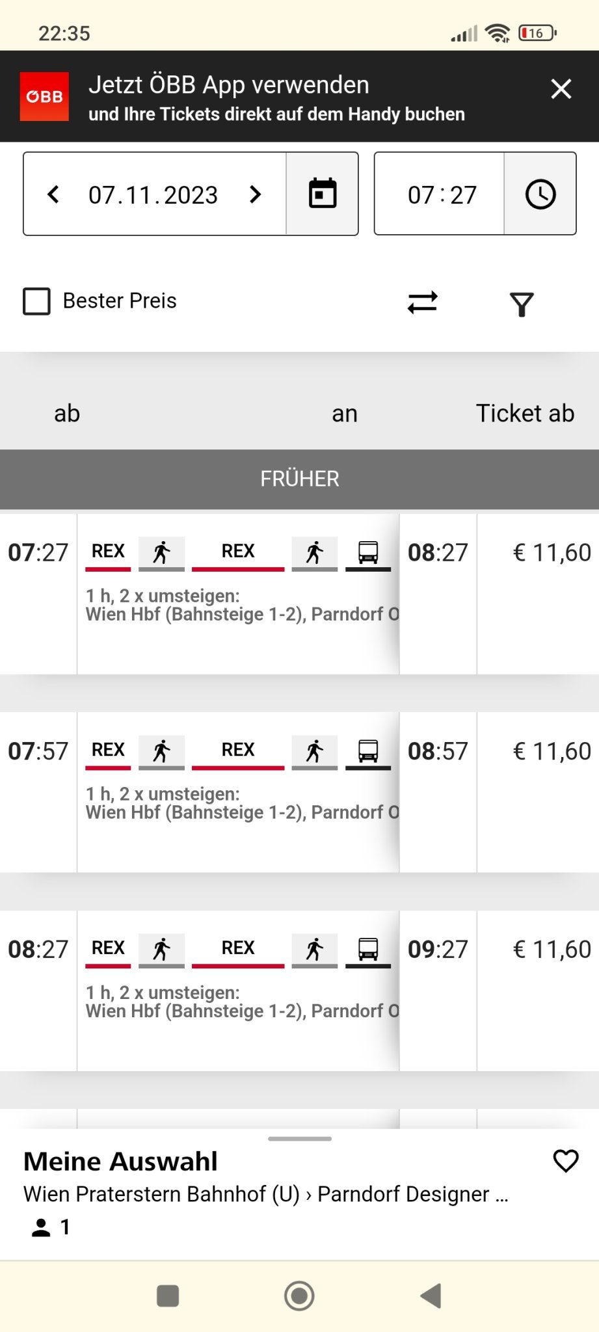
Task: Choose the connection arriving at 08:57
Action: (437, 751)
